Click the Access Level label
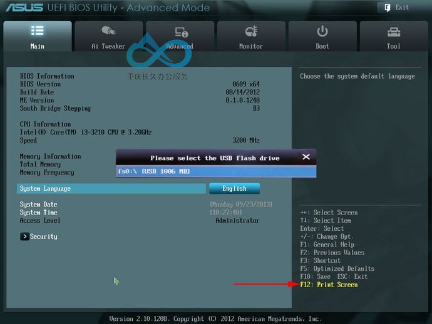 (40, 221)
